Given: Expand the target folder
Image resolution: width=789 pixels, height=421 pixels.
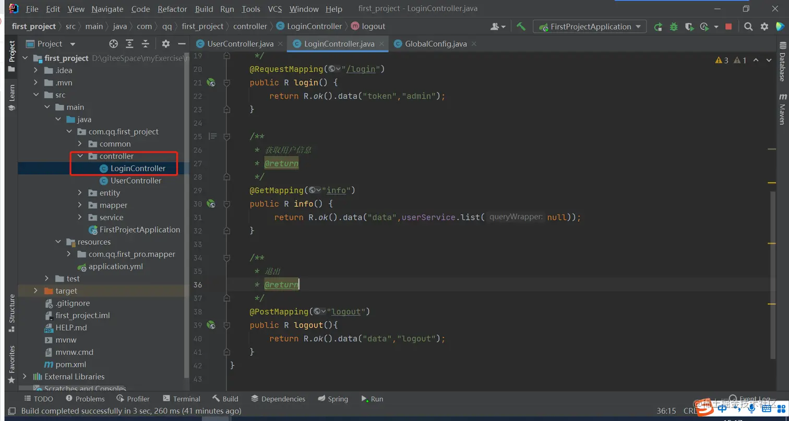Looking at the screenshot, I should coord(35,291).
